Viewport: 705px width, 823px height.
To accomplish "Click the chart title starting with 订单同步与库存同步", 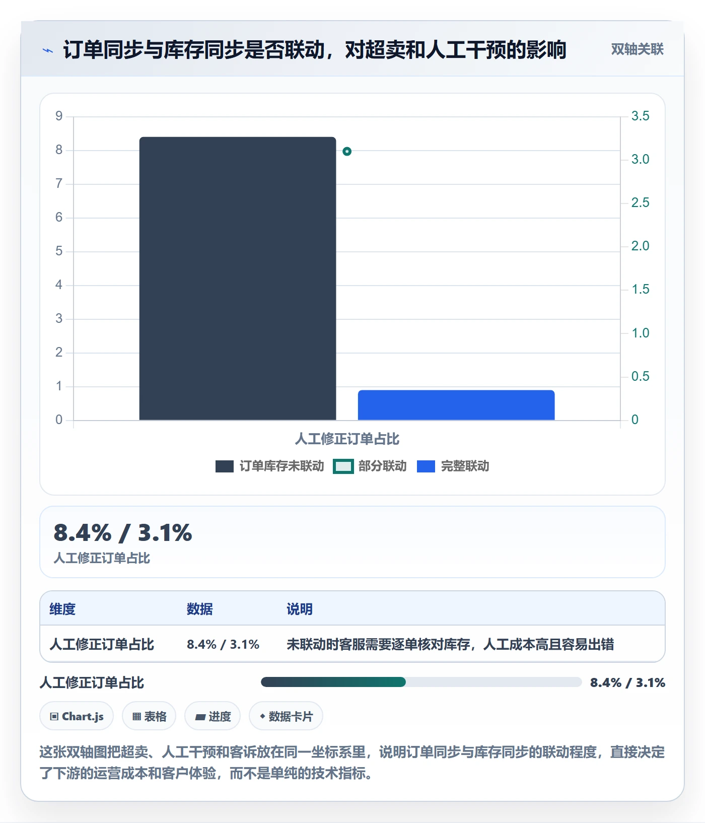I will [x=315, y=50].
